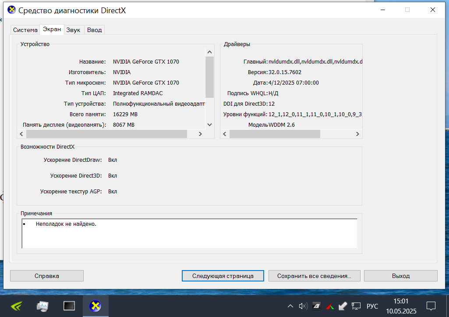Click inside the Примечания notes box

tap(190, 234)
